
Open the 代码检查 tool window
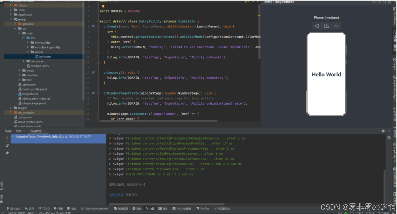pos(121,208)
